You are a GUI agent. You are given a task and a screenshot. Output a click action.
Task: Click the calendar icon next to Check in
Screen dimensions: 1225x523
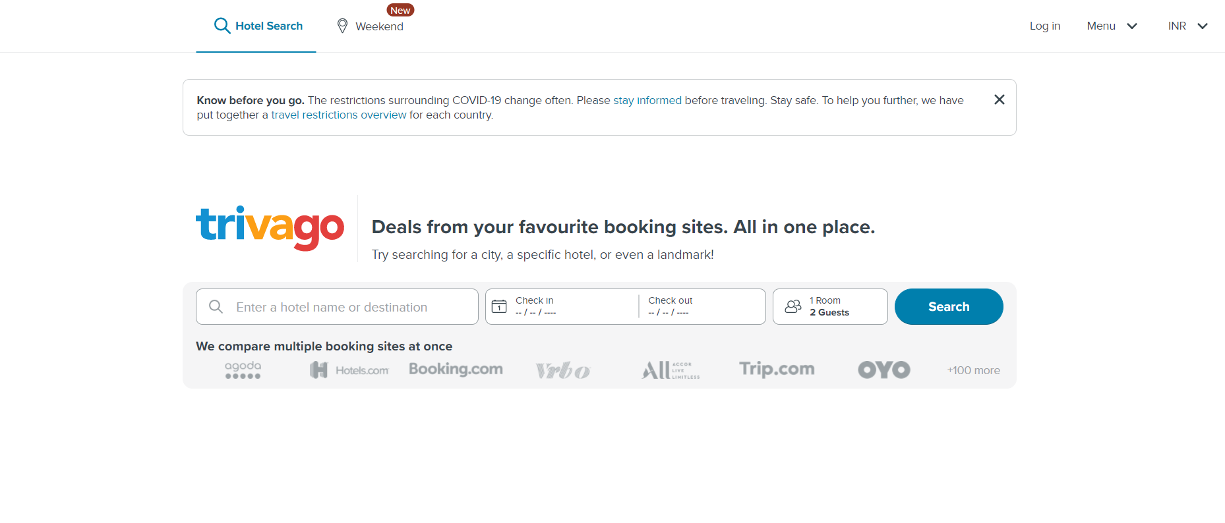tap(499, 306)
